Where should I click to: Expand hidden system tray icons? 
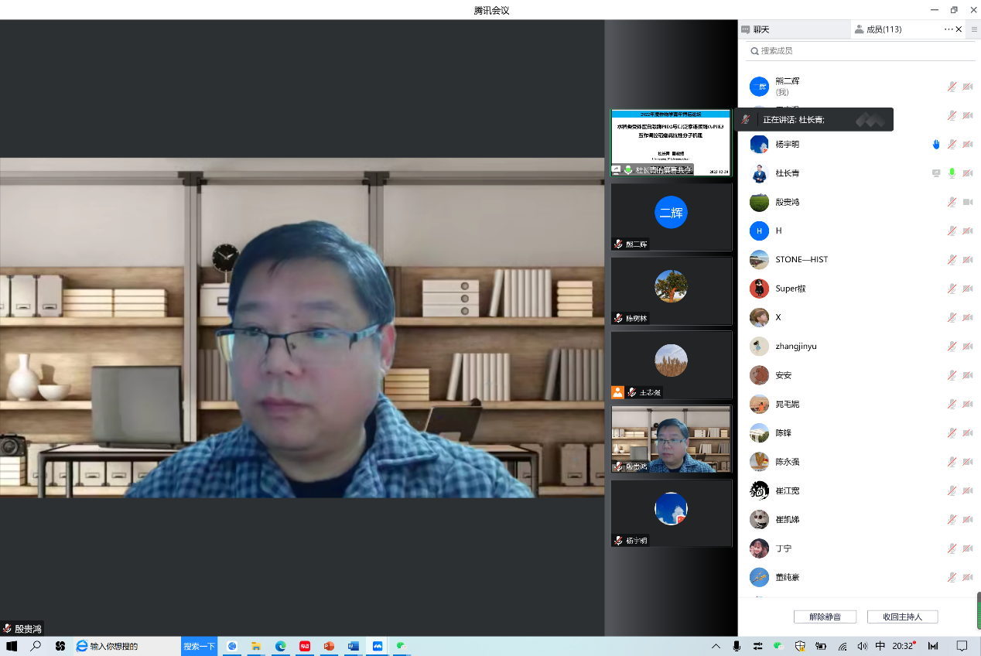tap(716, 646)
